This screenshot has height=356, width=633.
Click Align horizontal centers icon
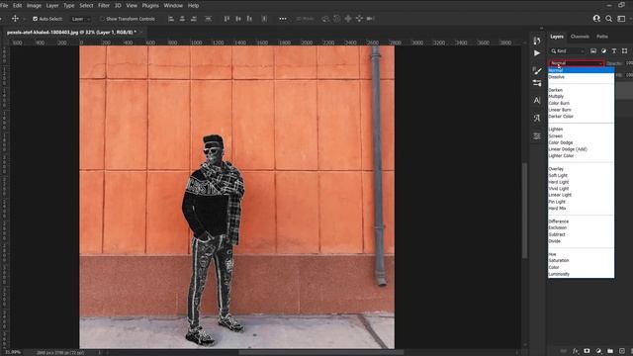(x=182, y=19)
